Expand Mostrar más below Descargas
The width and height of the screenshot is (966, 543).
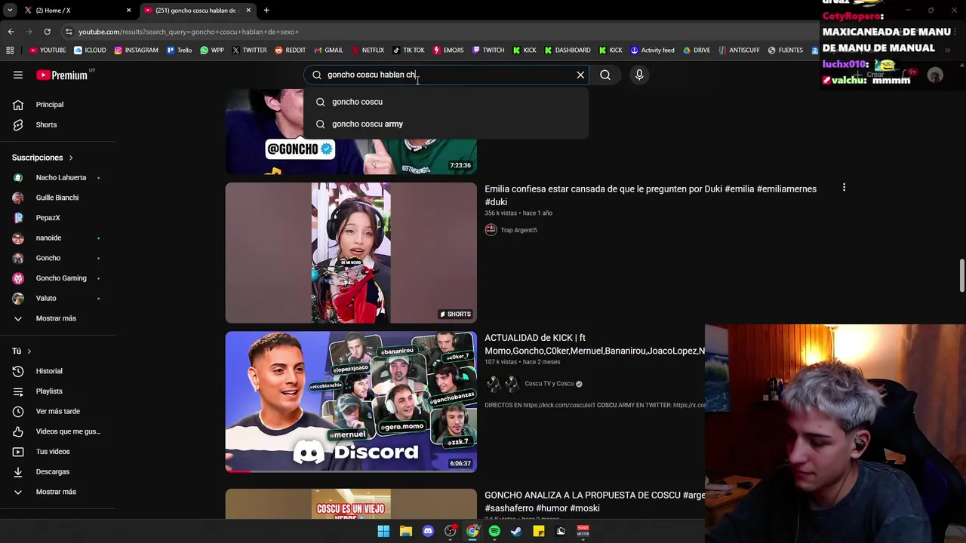click(x=56, y=492)
